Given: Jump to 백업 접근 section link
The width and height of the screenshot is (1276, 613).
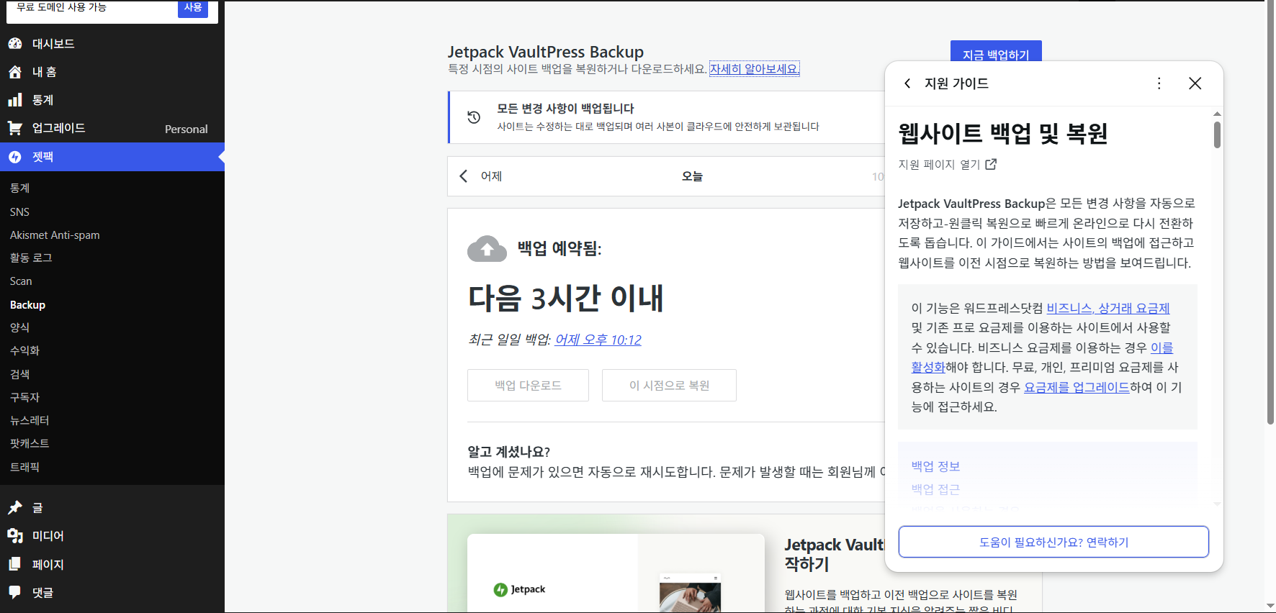Looking at the screenshot, I should pos(935,489).
